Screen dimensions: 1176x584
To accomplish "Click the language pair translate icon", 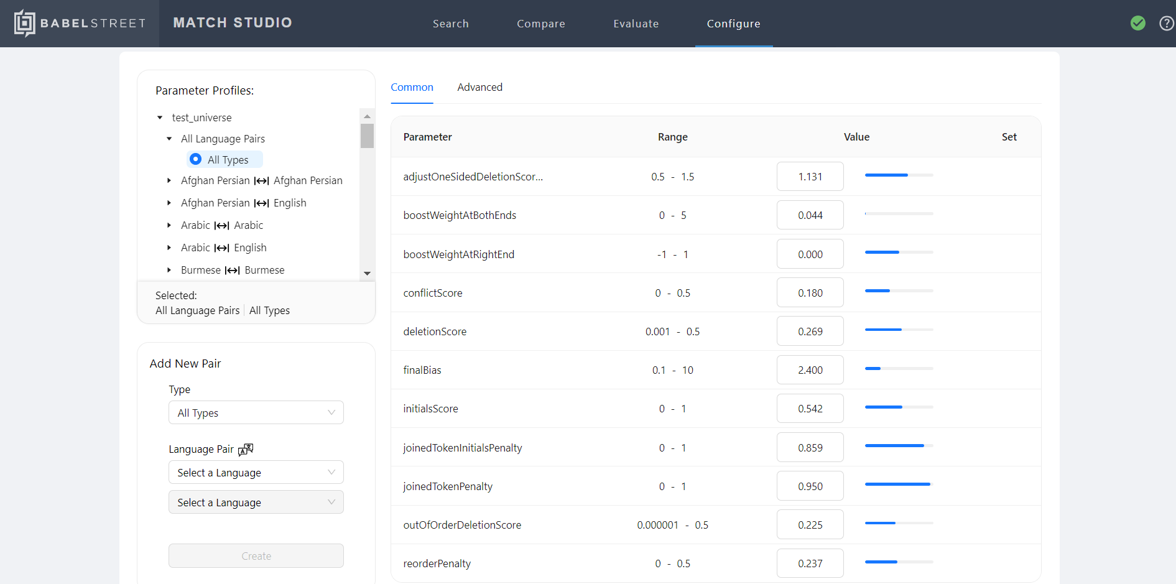I will [x=246, y=449].
